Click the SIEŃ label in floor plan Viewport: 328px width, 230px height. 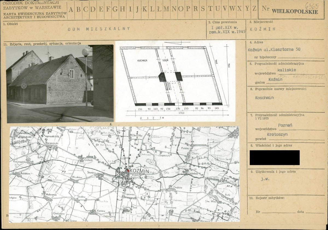(x=165, y=60)
